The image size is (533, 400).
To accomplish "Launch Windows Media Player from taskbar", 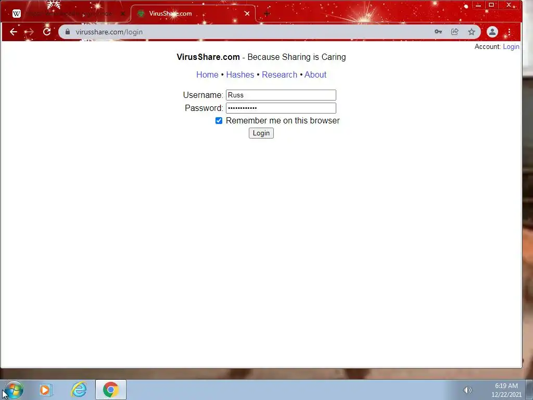I will pos(45,390).
